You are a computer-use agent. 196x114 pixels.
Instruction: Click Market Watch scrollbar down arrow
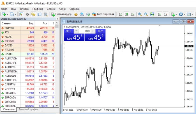click(x=57, y=106)
